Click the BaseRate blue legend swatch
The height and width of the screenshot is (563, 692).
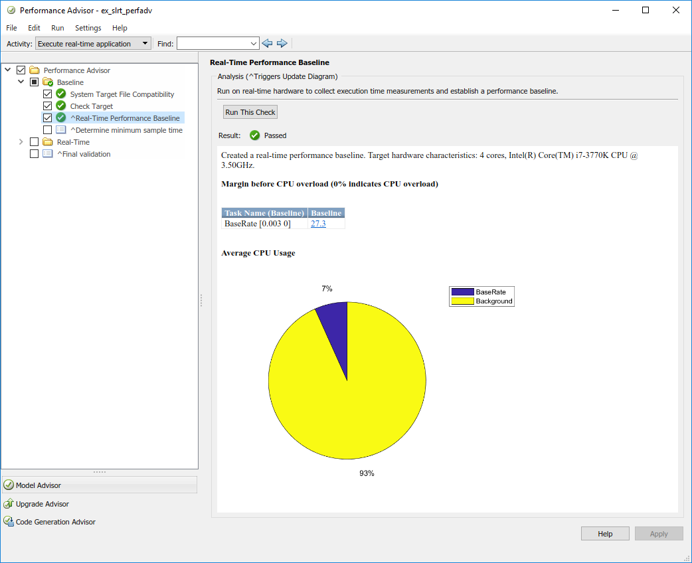(x=462, y=291)
